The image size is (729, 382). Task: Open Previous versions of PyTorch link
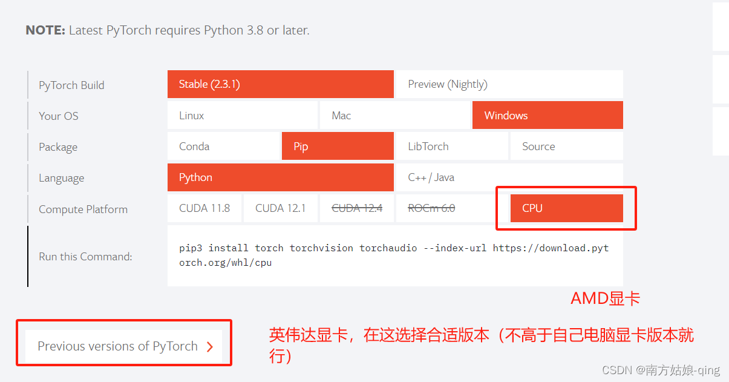pos(124,346)
